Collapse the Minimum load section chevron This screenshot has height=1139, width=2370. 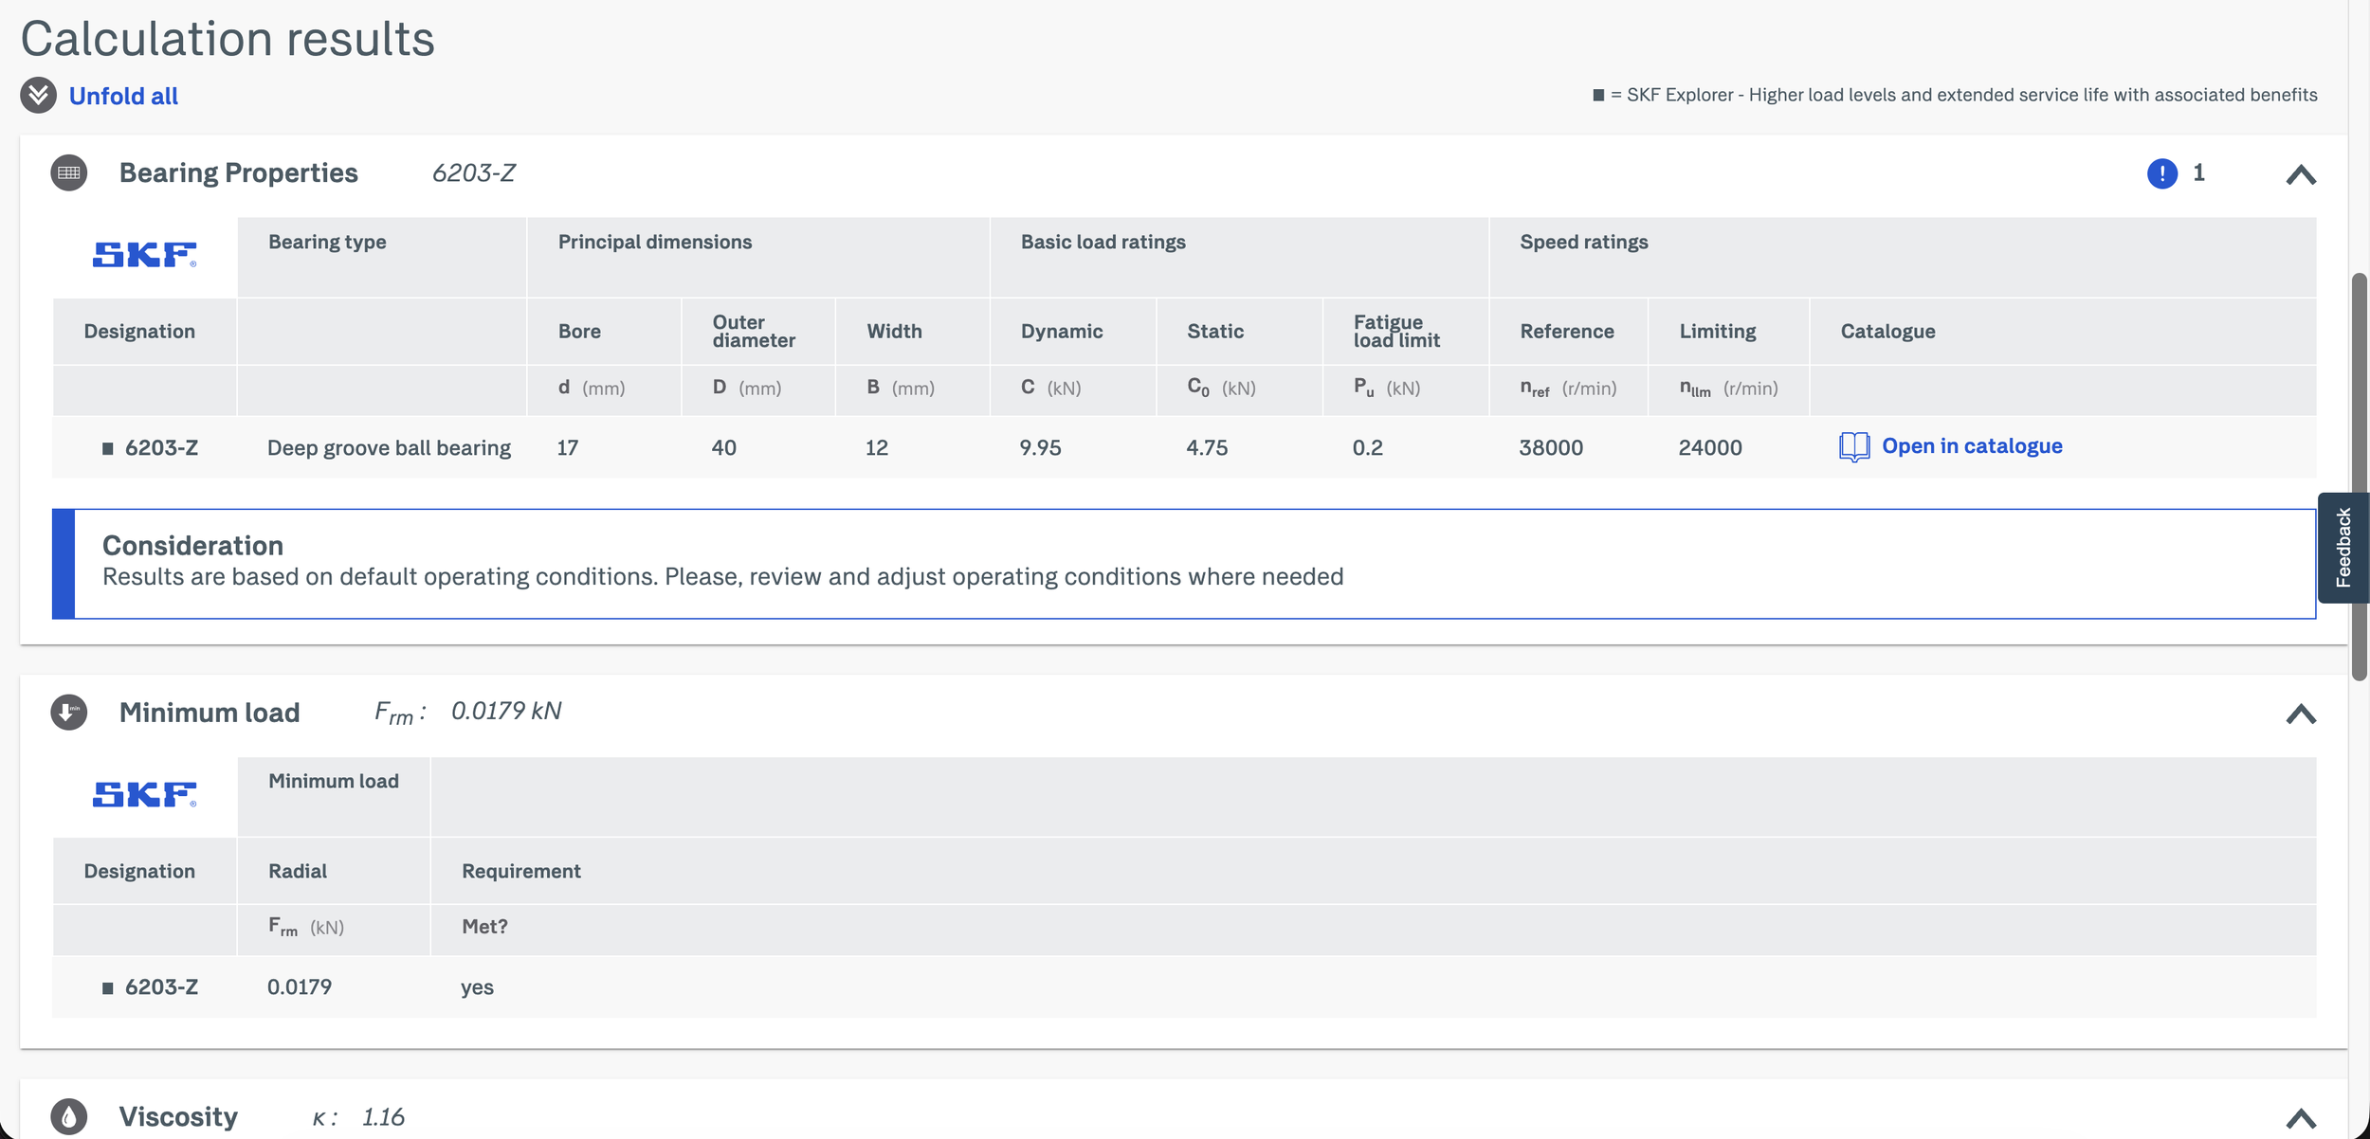click(x=2301, y=714)
